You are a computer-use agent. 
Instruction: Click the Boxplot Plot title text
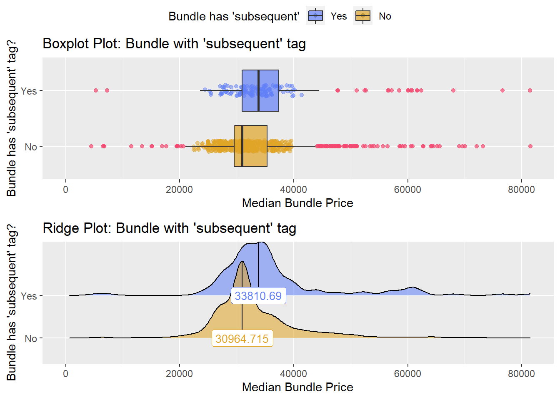click(x=174, y=43)
